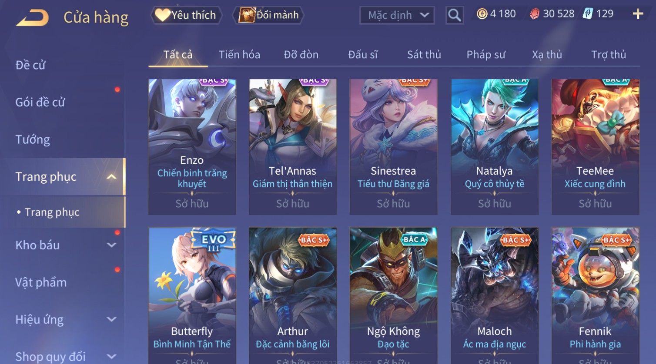This screenshot has width=656, height=364.
Task: Tap the plus icon to add currency
Action: click(638, 14)
